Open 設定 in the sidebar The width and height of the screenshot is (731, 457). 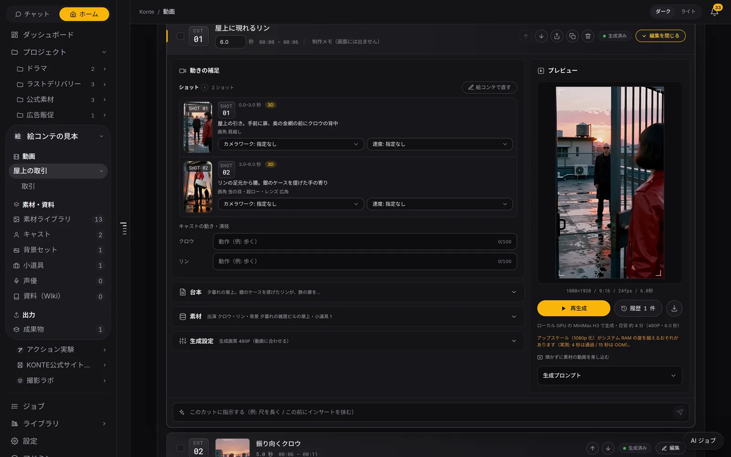tap(58, 441)
